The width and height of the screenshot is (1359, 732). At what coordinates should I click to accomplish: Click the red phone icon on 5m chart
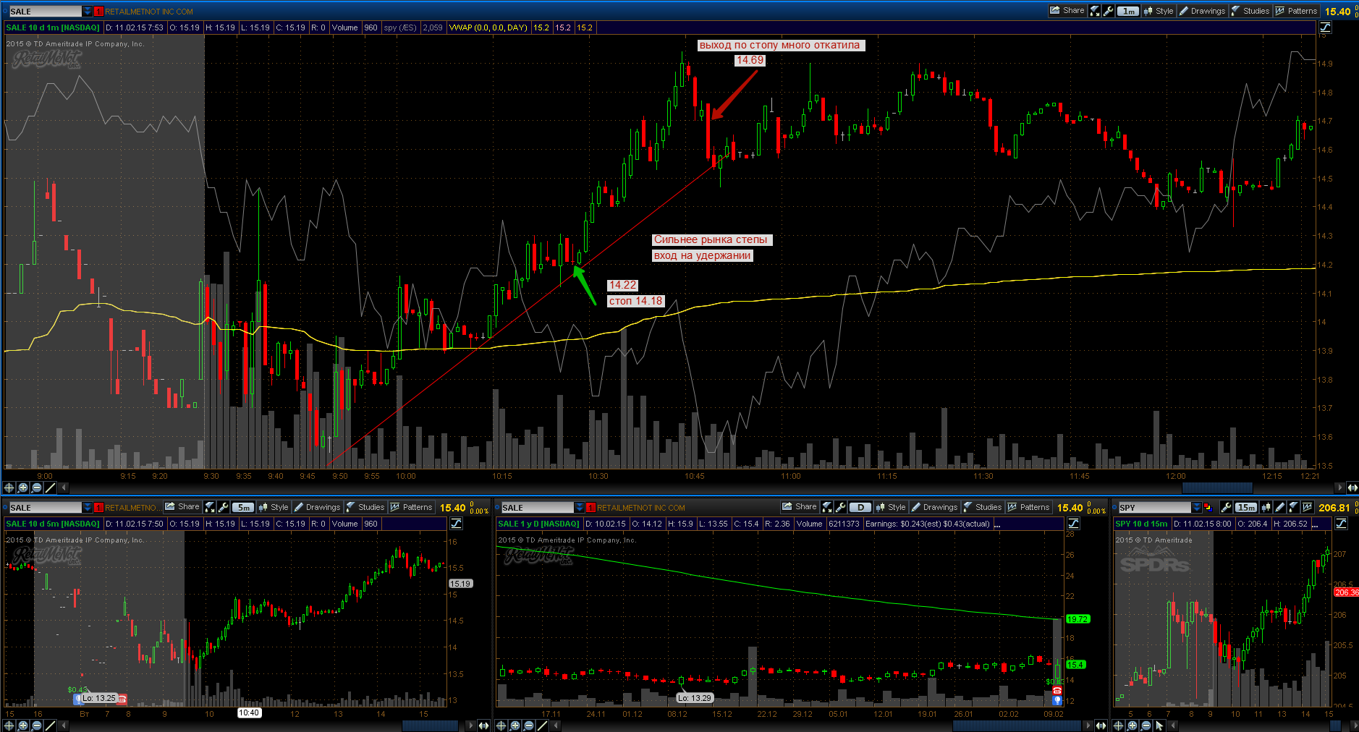(x=122, y=699)
